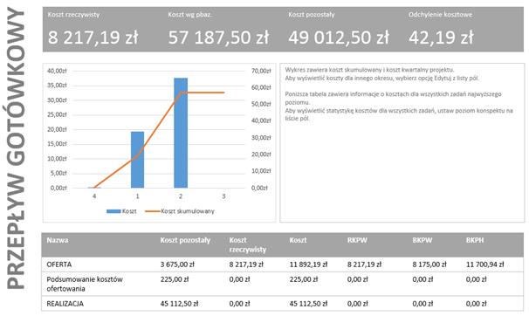Select the RKPW column header
Viewport: 529px width, 316px height.
[357, 240]
